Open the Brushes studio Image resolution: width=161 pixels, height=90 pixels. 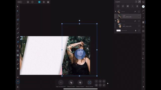coord(143,17)
